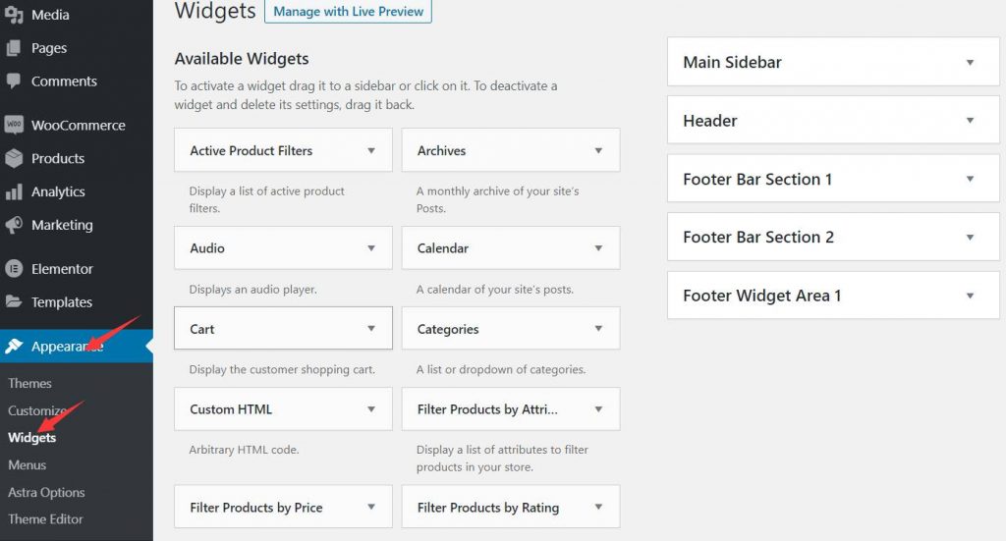
Task: Go to Menus under Appearance
Action: (28, 464)
